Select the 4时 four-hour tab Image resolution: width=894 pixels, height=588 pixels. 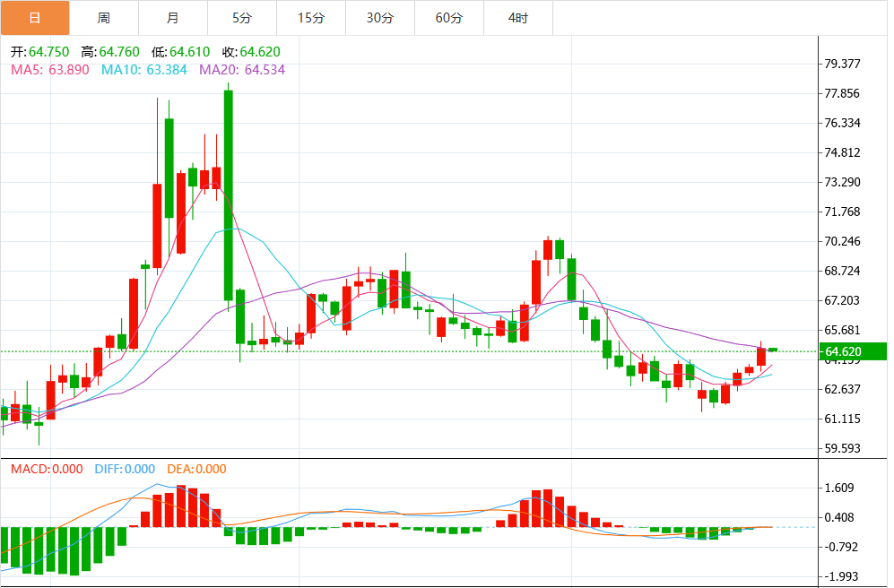coord(518,18)
